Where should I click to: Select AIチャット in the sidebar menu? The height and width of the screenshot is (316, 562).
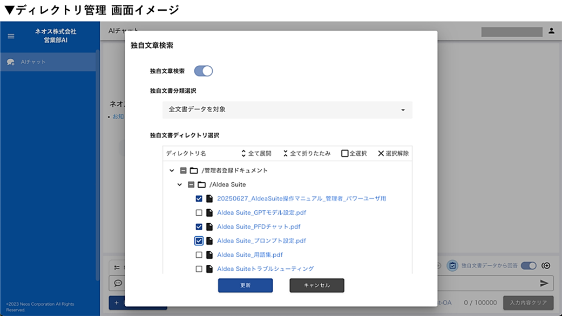(x=32, y=61)
